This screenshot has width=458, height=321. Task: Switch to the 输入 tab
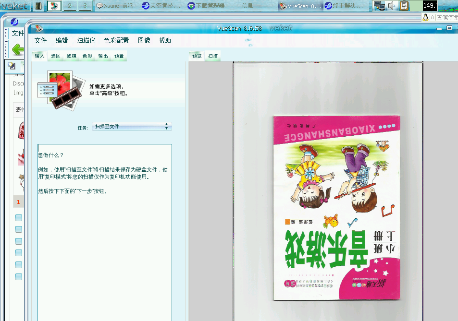coord(39,56)
